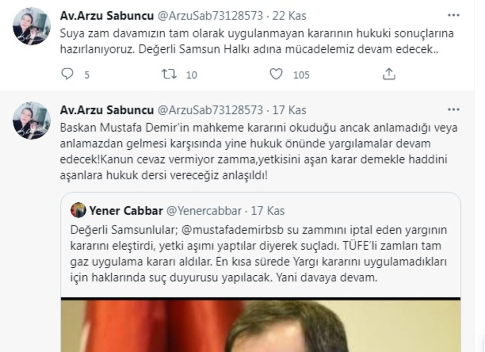Screen dimensions: 485x352
Task: Open @ArzuSab73128573 handle on second tweet
Action: pos(210,110)
